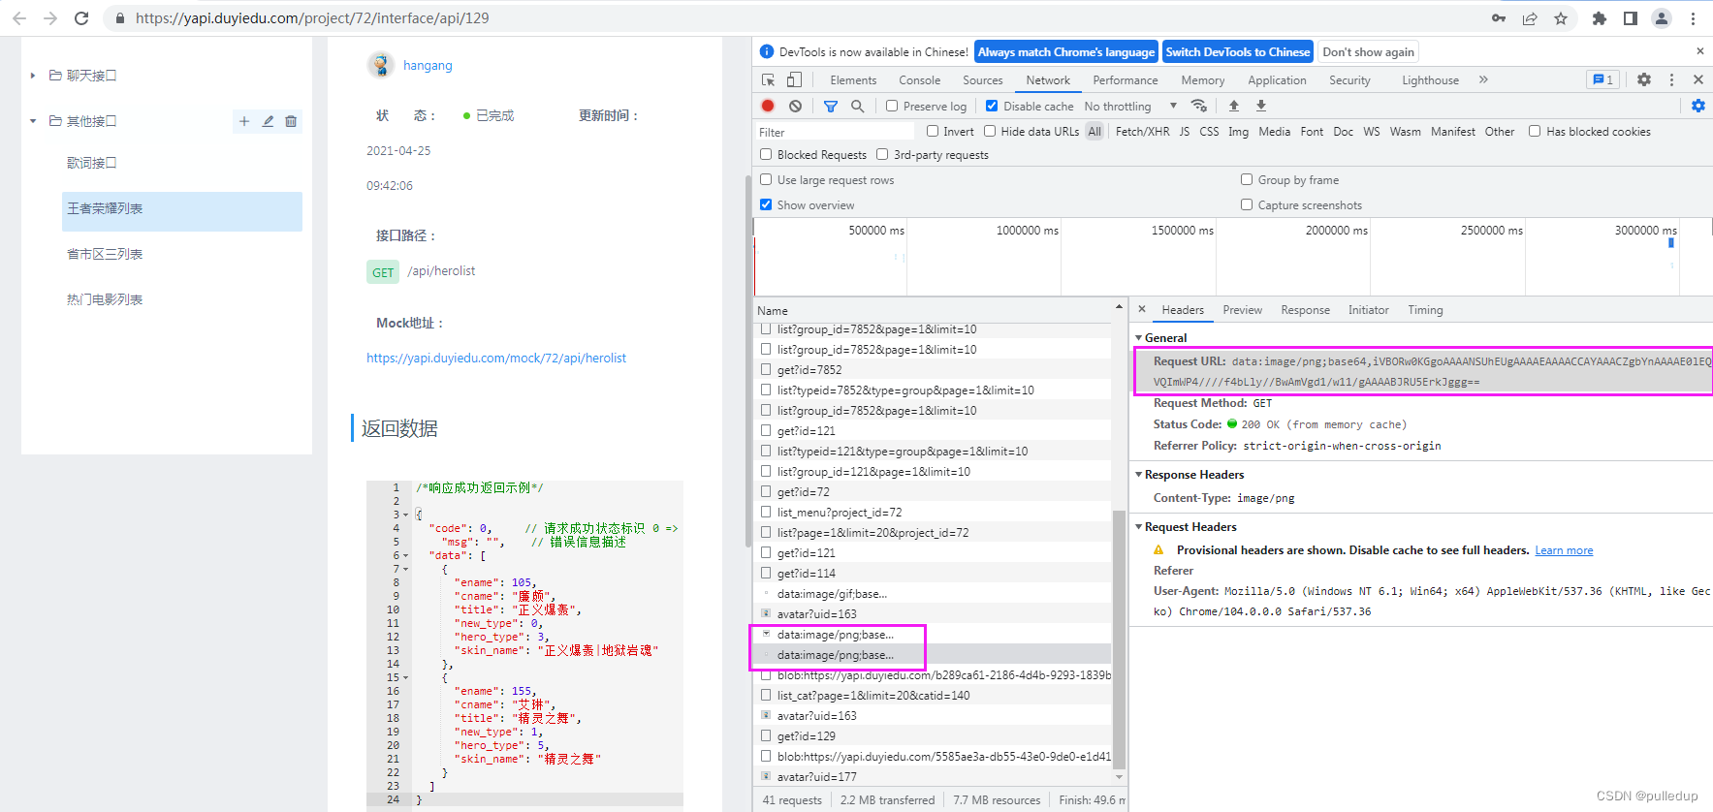Open the Mock URL link for herolist
The height and width of the screenshot is (812, 1713).
(x=496, y=359)
